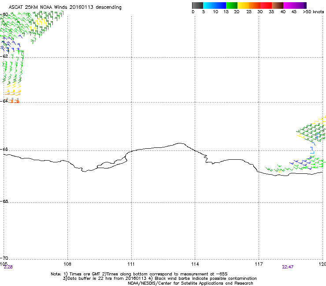
Task: Click the yellow wind barbs at the right edge
Action: 323,119
